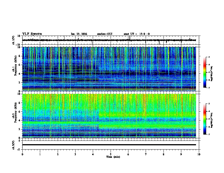The width and height of the screenshot is (224, 173).
Task: Click the ch.2 spectrogram panel
Action: (109, 116)
